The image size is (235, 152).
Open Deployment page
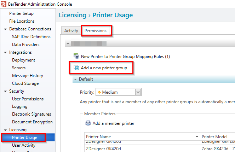coord(23,60)
